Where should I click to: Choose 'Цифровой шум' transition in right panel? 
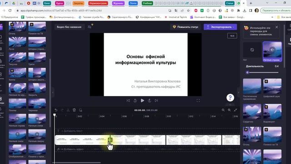click(x=272, y=86)
